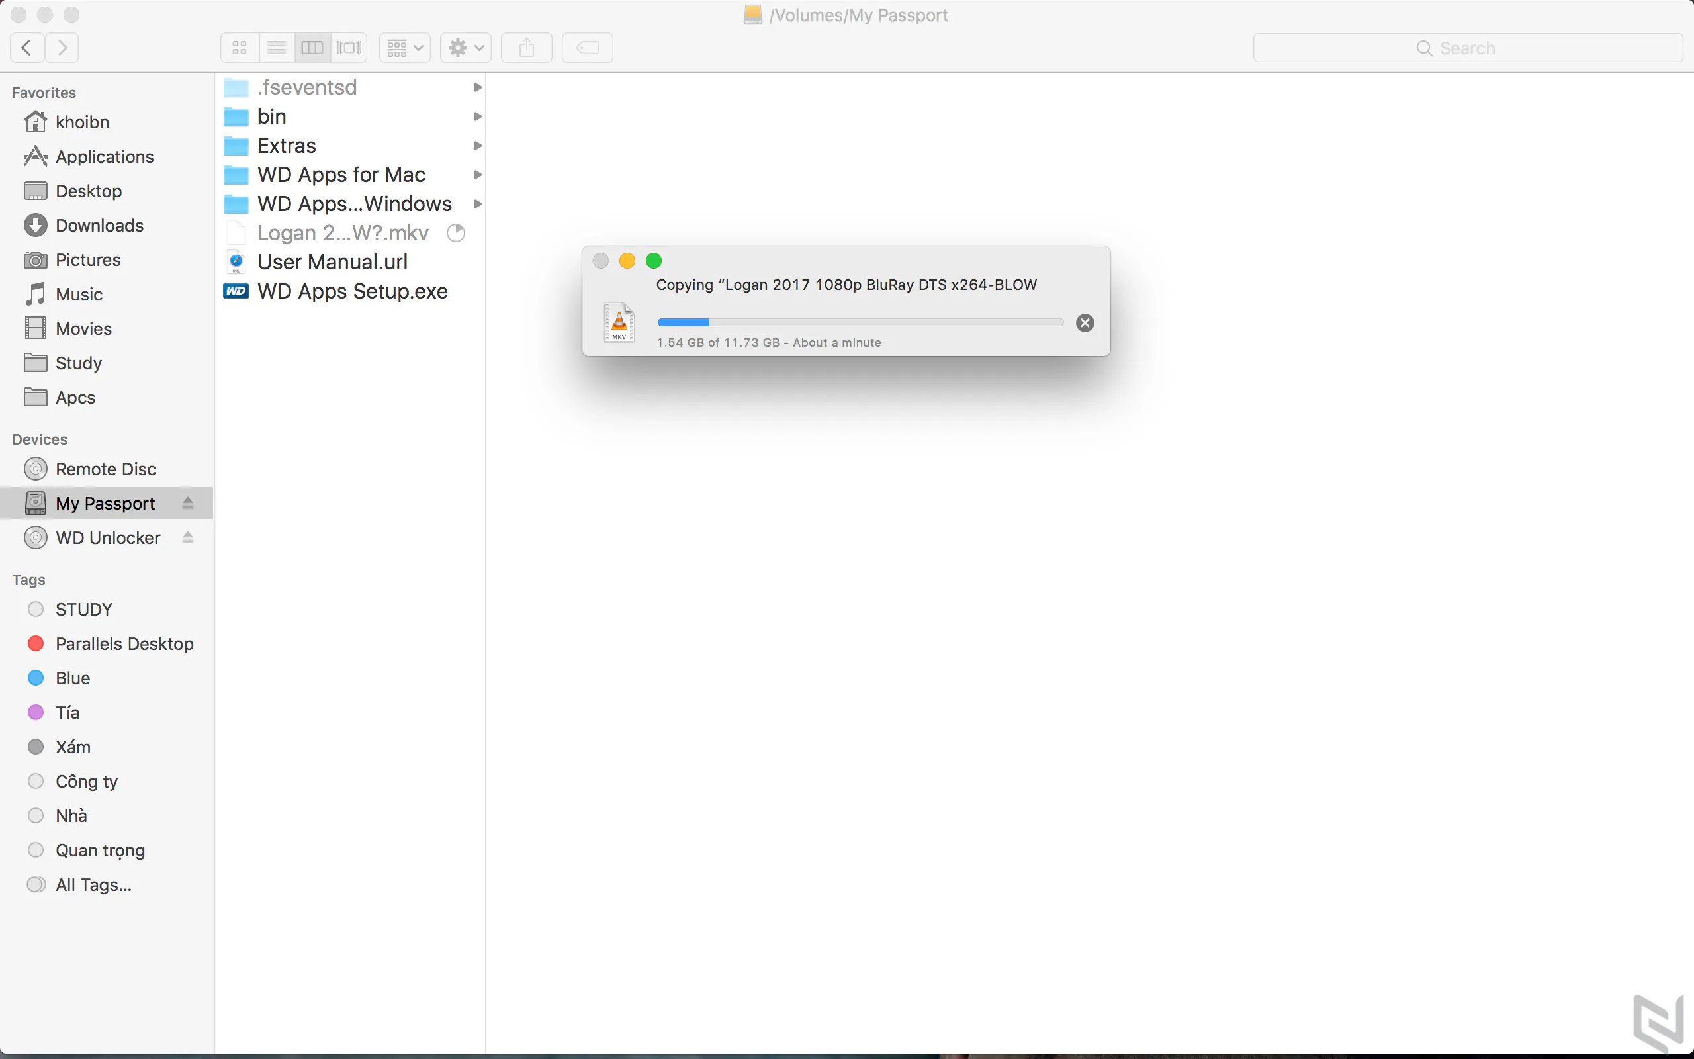Filter by the STUDY tag

[x=107, y=609]
